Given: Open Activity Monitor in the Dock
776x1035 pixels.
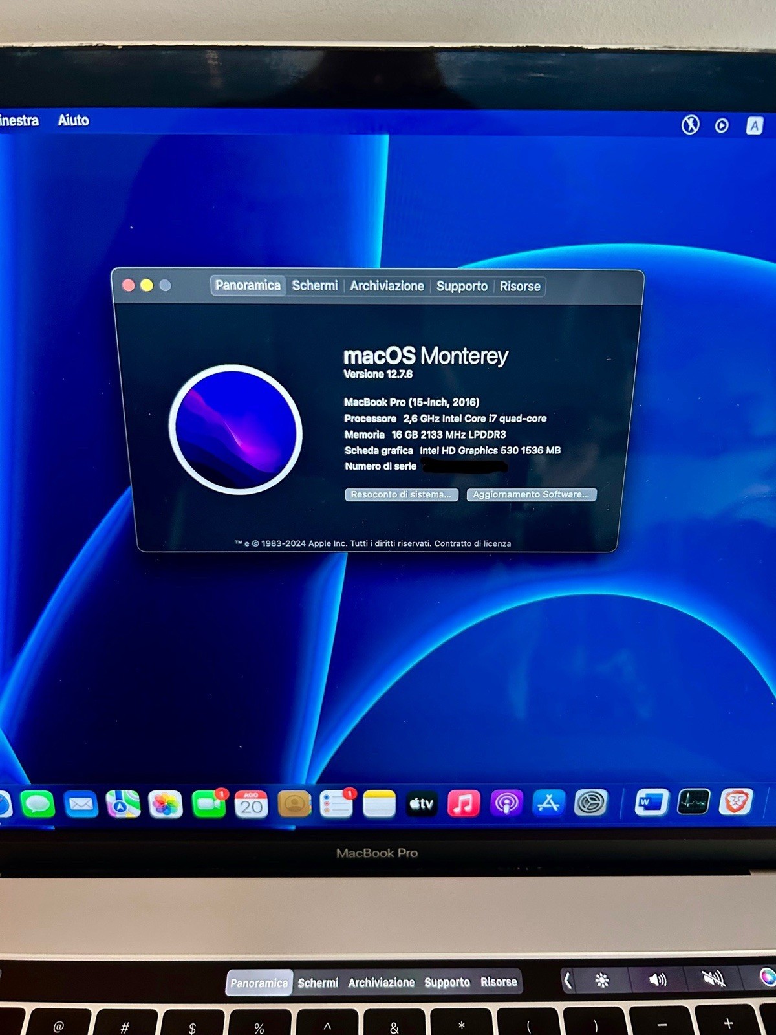Looking at the screenshot, I should 693,802.
